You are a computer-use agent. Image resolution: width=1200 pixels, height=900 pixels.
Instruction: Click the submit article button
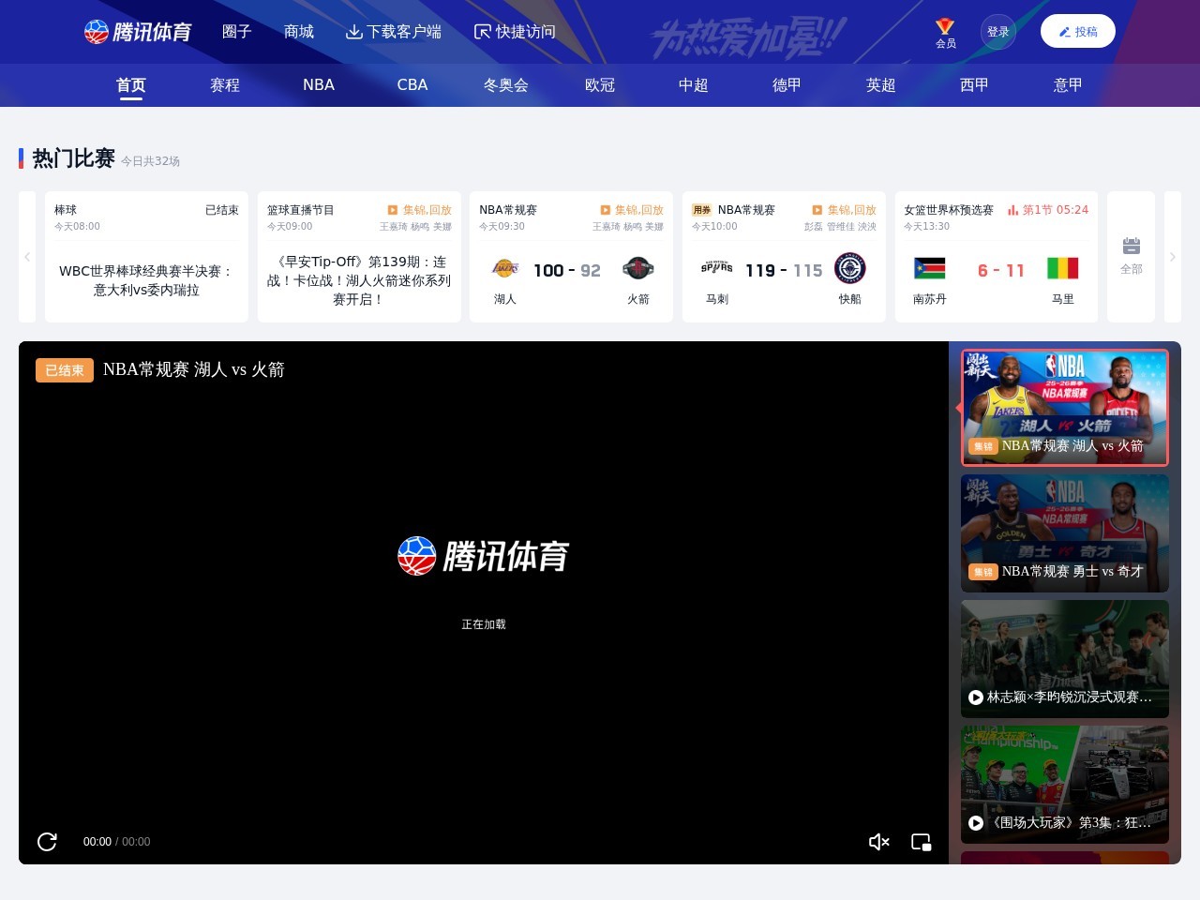1077,32
